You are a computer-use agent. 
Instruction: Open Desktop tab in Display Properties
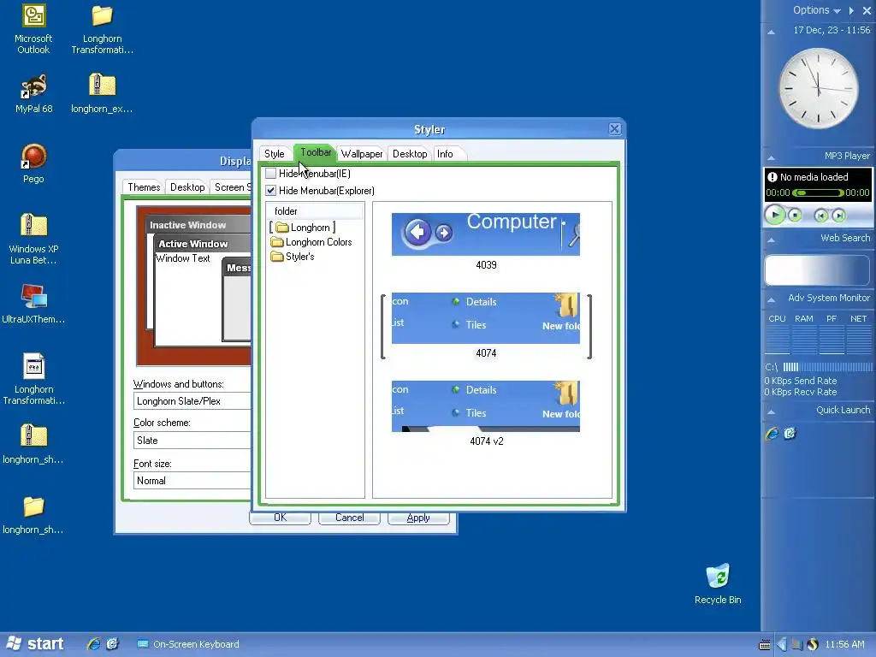[x=187, y=187]
